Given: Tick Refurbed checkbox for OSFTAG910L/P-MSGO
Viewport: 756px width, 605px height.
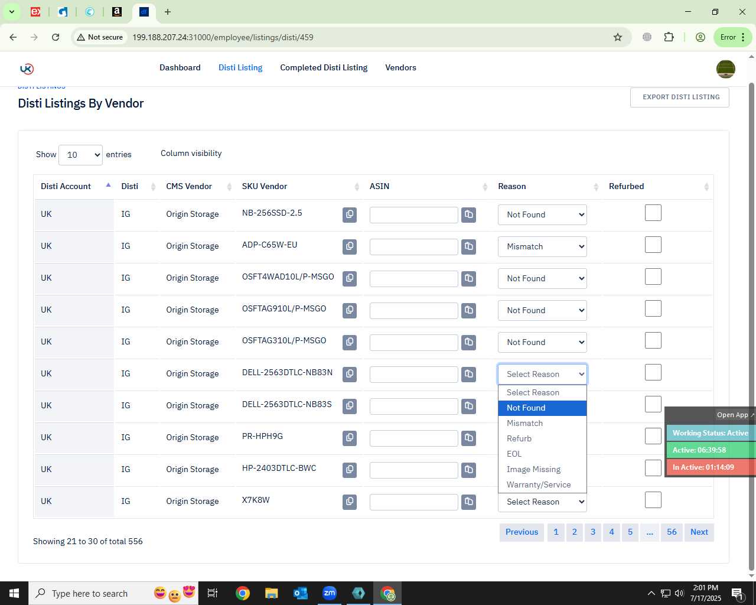Looking at the screenshot, I should (653, 308).
